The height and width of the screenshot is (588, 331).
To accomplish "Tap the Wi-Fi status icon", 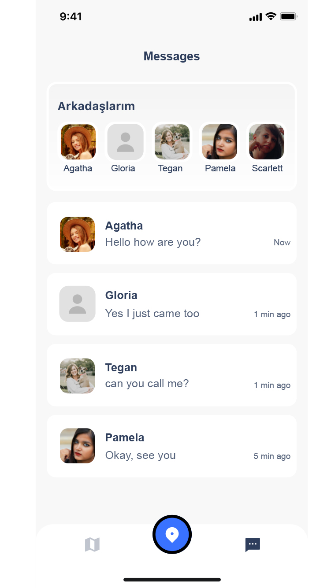I will [x=271, y=17].
